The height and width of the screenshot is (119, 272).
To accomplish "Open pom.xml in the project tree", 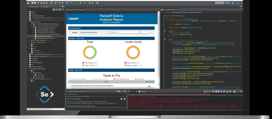I will coord(36,50).
